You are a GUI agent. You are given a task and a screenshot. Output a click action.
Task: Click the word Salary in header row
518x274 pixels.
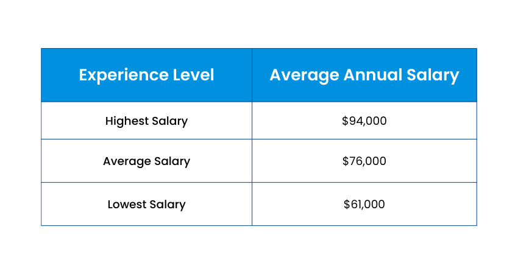click(x=434, y=75)
